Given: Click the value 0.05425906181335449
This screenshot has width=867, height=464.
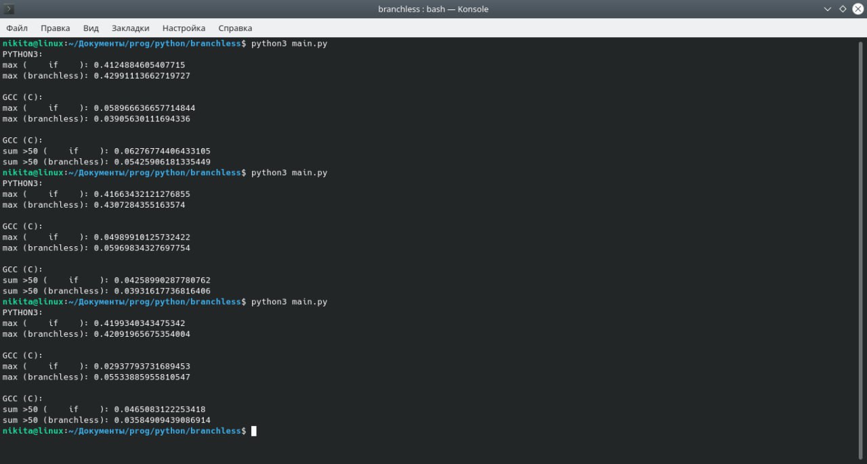Looking at the screenshot, I should pos(163,162).
